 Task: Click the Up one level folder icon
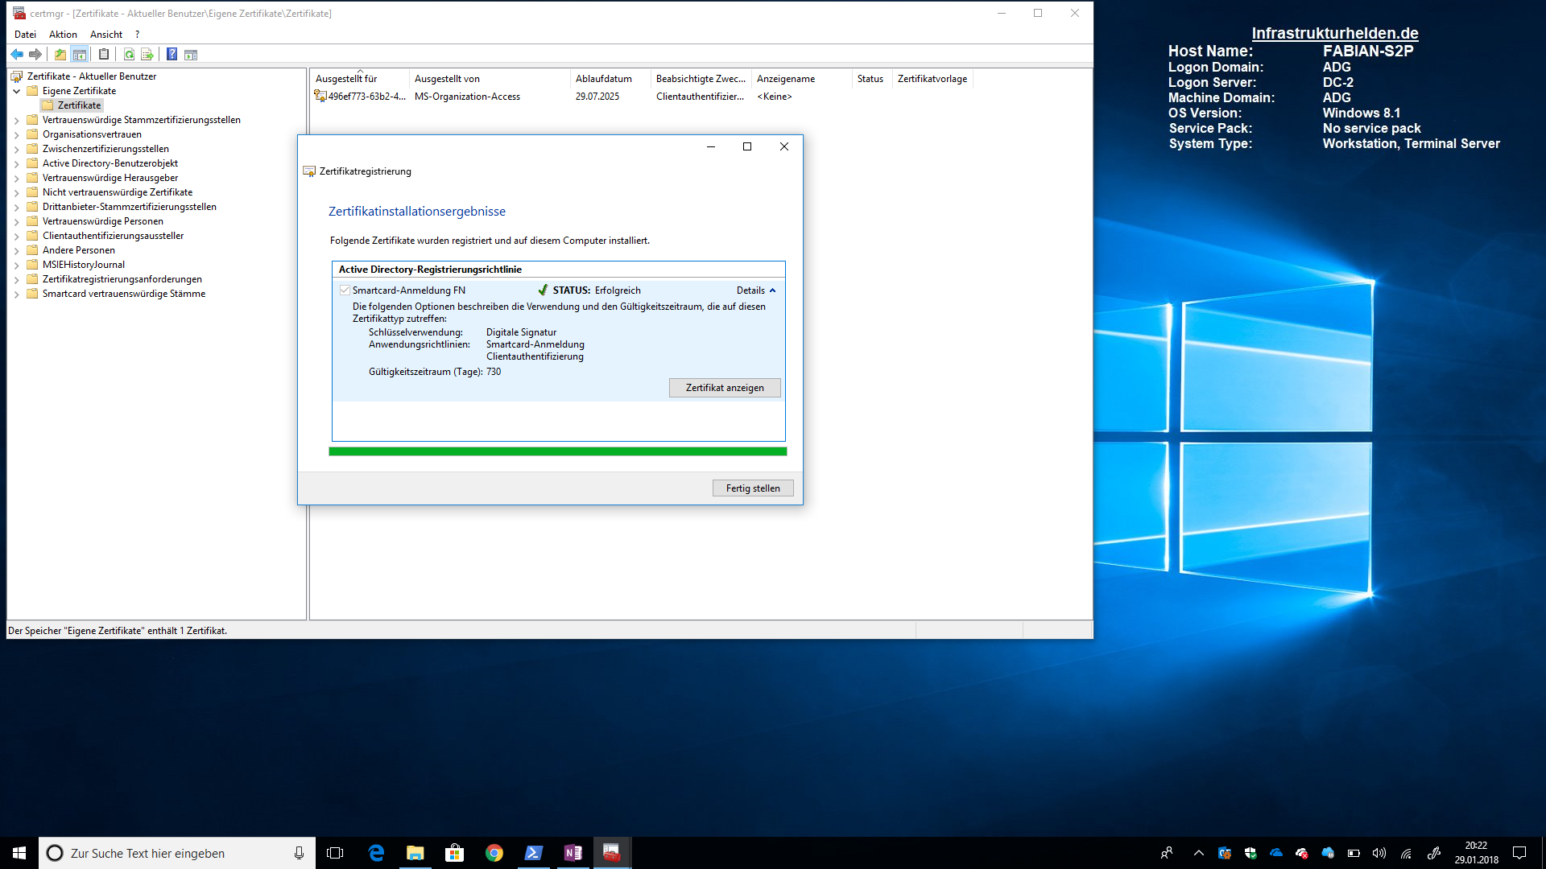point(60,55)
